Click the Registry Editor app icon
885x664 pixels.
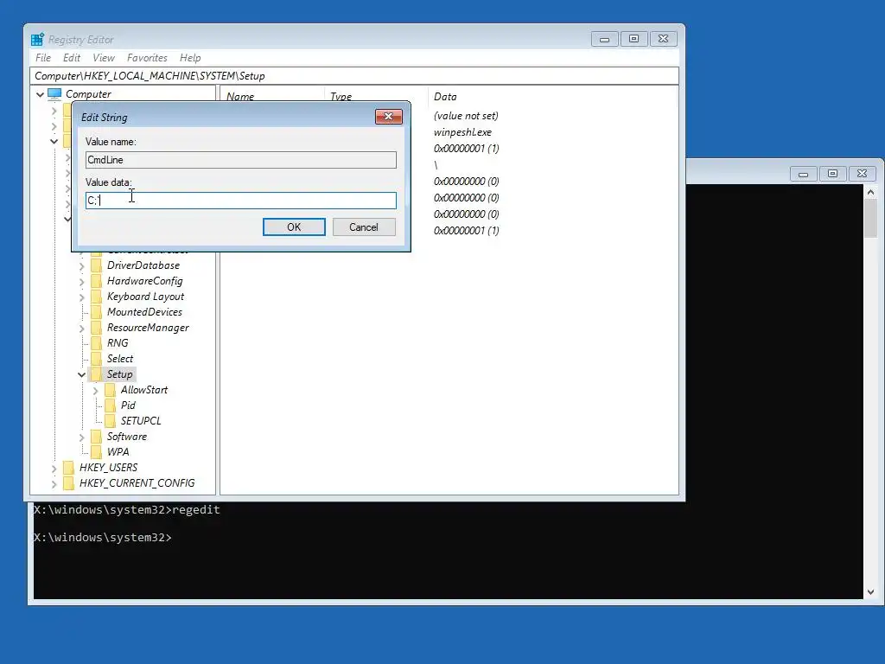(37, 40)
